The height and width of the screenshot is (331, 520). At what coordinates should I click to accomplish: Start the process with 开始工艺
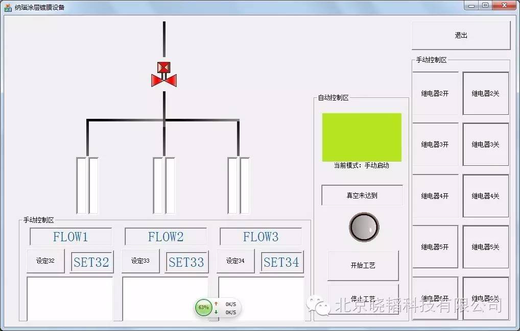point(363,265)
